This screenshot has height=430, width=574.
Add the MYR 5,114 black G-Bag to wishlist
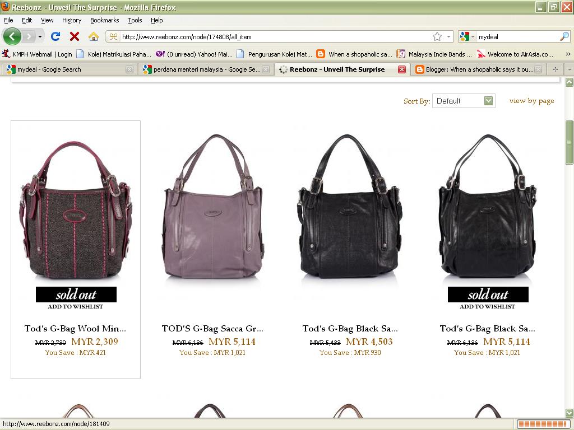[x=488, y=307]
